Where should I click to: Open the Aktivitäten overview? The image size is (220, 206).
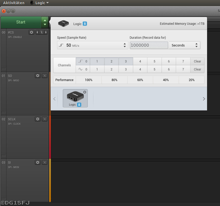[x=14, y=3]
